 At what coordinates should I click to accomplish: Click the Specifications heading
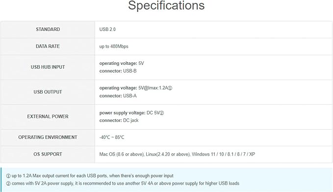pos(166,5)
